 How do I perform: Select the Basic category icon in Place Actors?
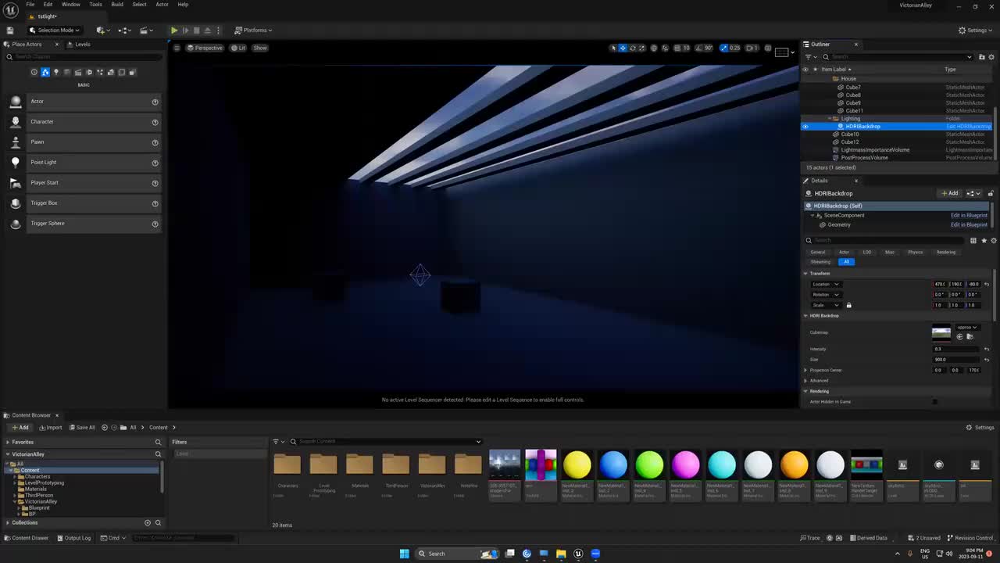pyautogui.click(x=45, y=72)
